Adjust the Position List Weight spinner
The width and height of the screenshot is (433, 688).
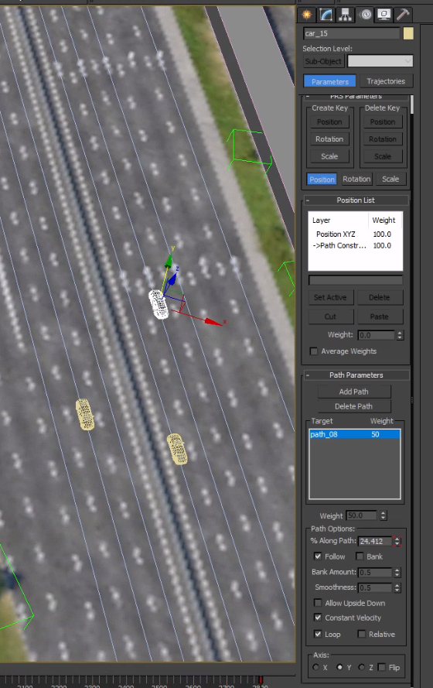coord(400,335)
